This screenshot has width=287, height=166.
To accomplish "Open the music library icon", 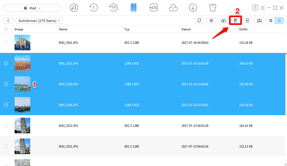I will point(74,8).
